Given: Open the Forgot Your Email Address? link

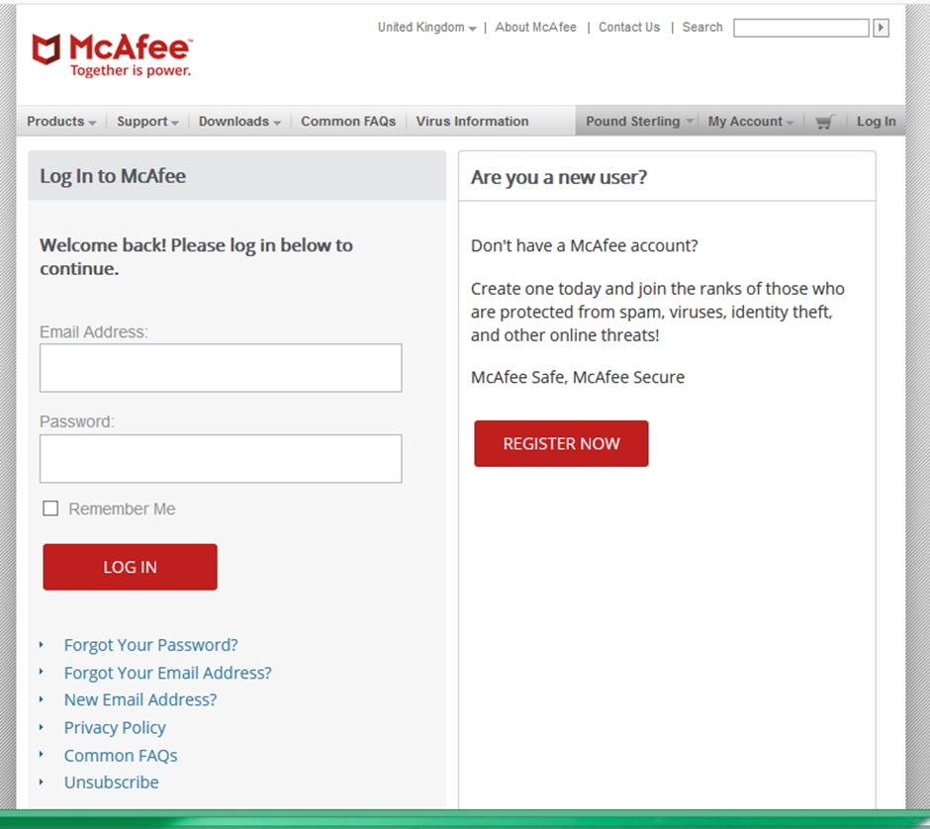Looking at the screenshot, I should pos(168,673).
